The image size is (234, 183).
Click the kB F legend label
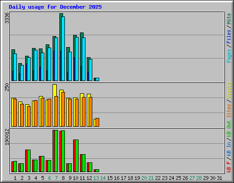[x=229, y=167]
